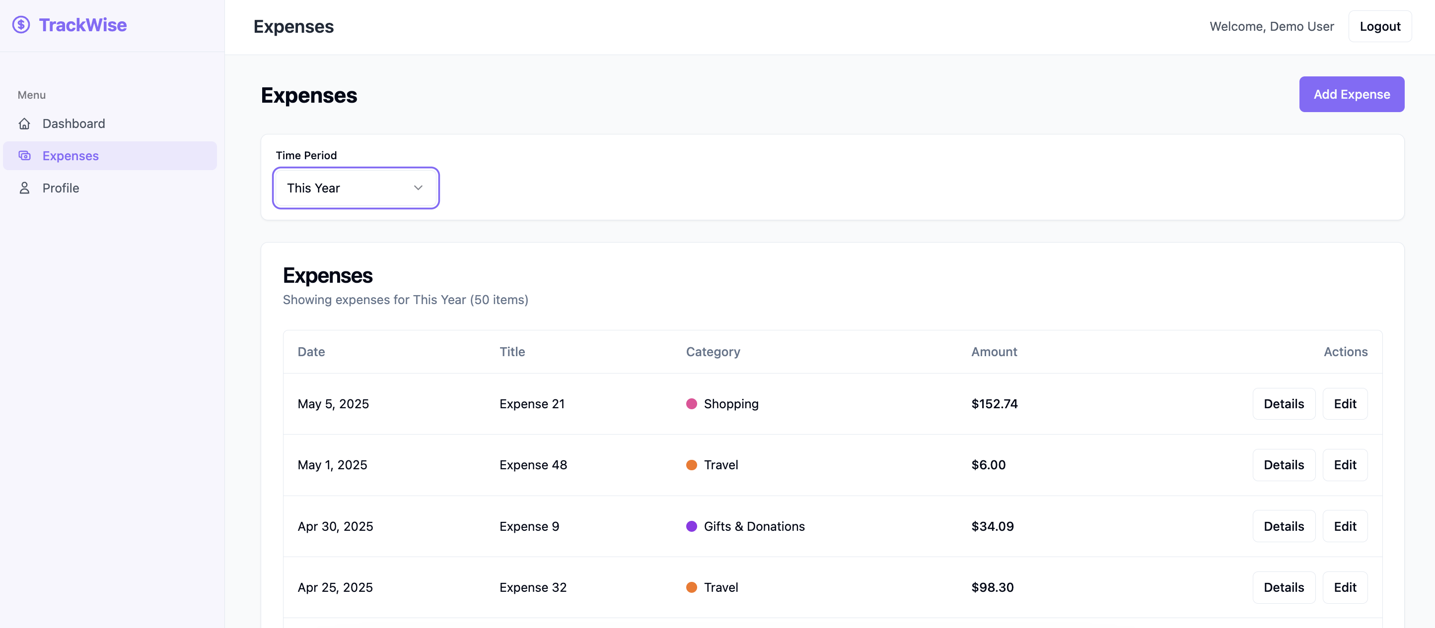Edit the Apr 25 Expense 32 row

pos(1344,587)
